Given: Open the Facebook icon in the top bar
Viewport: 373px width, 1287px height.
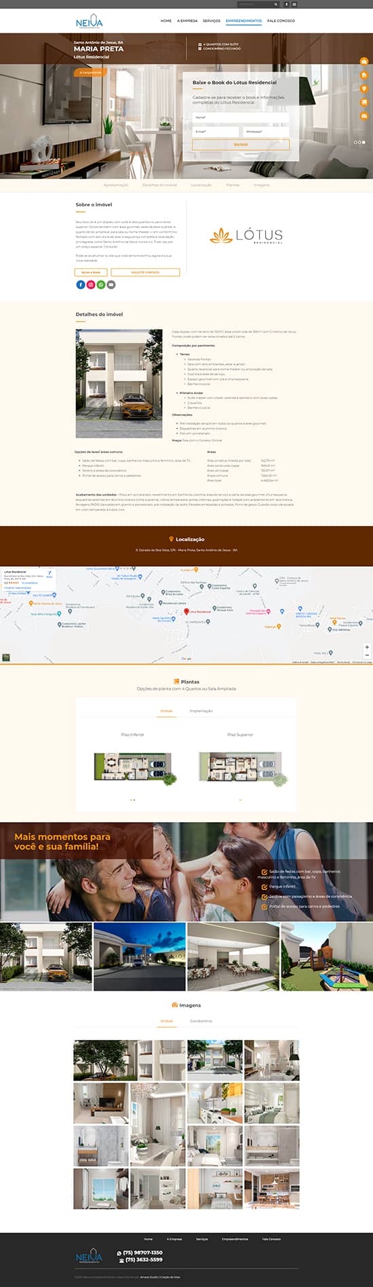Looking at the screenshot, I should coord(286,4).
